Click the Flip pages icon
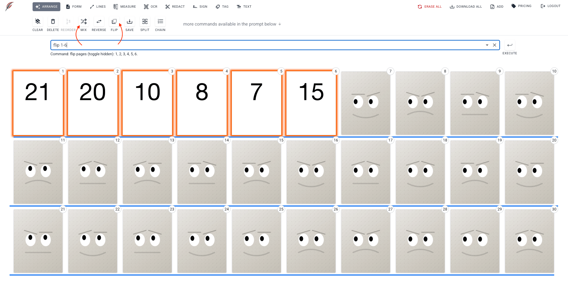This screenshot has height=290, width=568. 114,22
